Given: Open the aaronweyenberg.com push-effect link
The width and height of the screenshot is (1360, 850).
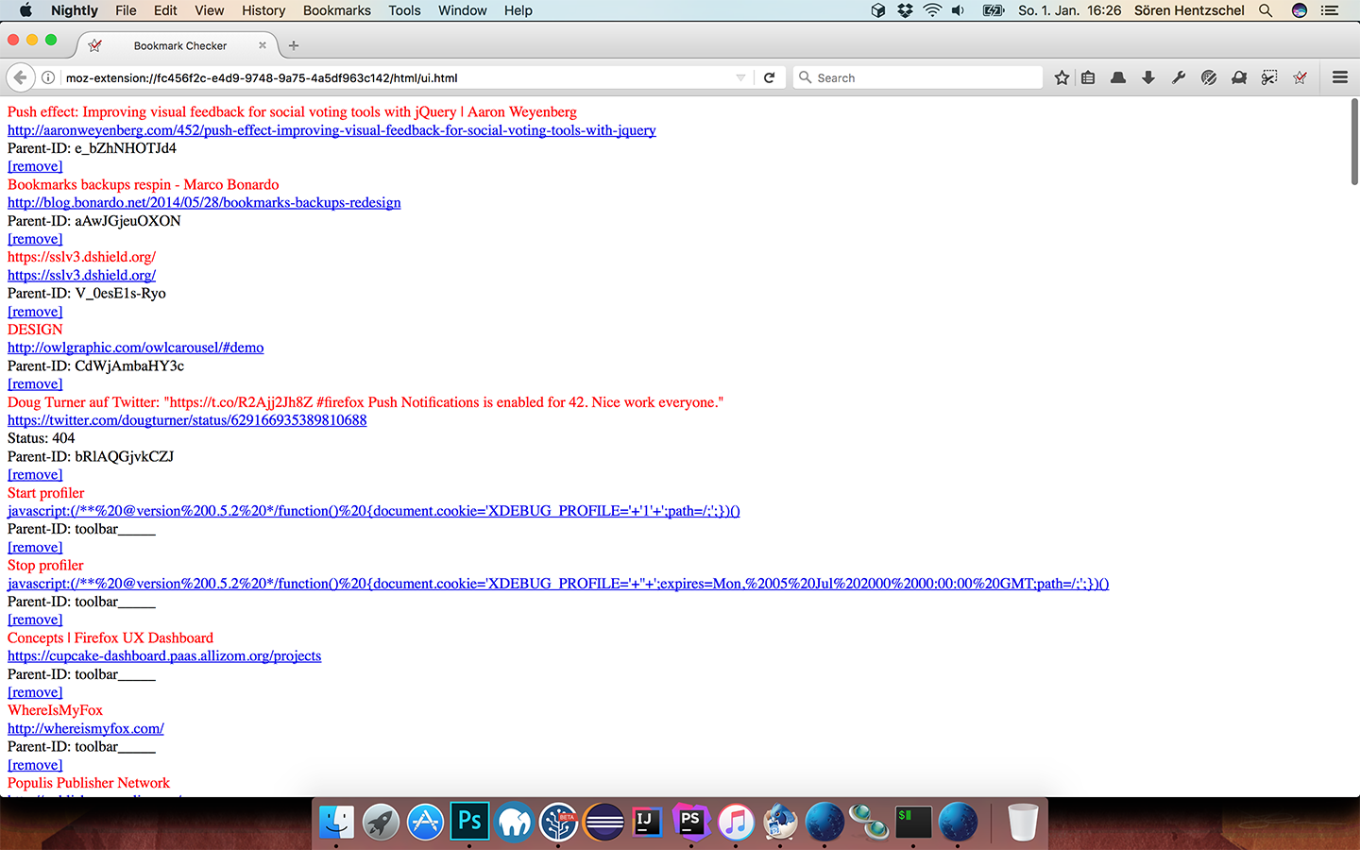Looking at the screenshot, I should 331,130.
